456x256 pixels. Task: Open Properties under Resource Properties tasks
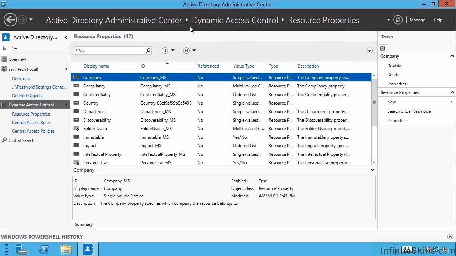[x=397, y=121]
